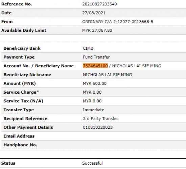Click the Immediate transfer type value
The height and width of the screenshot is (169, 186).
pos(93,110)
